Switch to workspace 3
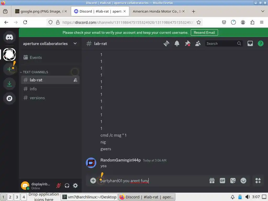Viewport: 268px width, 201px height. [17, 197]
